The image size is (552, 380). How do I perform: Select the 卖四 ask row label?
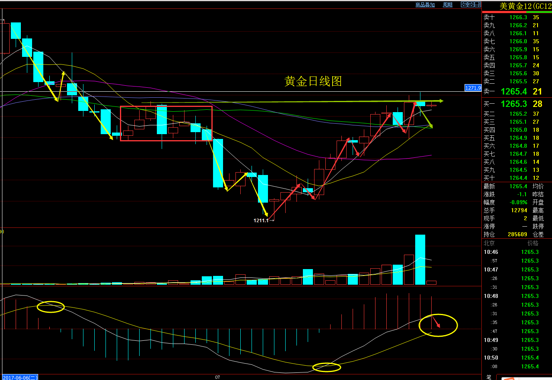pos(489,65)
